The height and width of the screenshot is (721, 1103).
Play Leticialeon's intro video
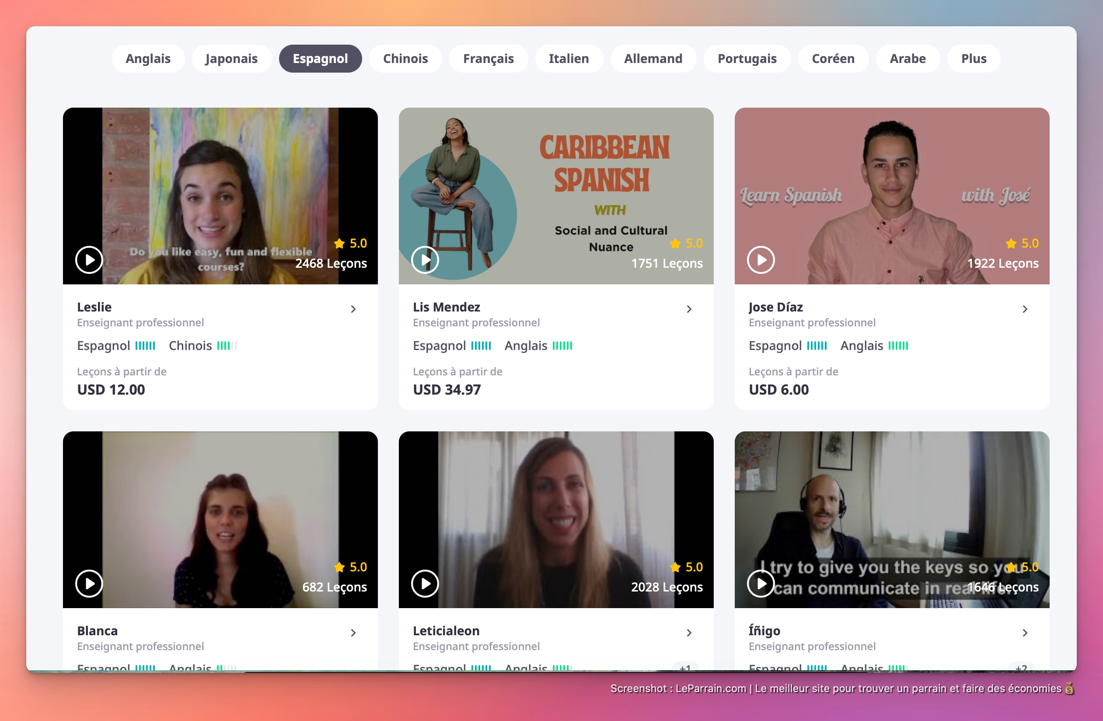[x=425, y=583]
